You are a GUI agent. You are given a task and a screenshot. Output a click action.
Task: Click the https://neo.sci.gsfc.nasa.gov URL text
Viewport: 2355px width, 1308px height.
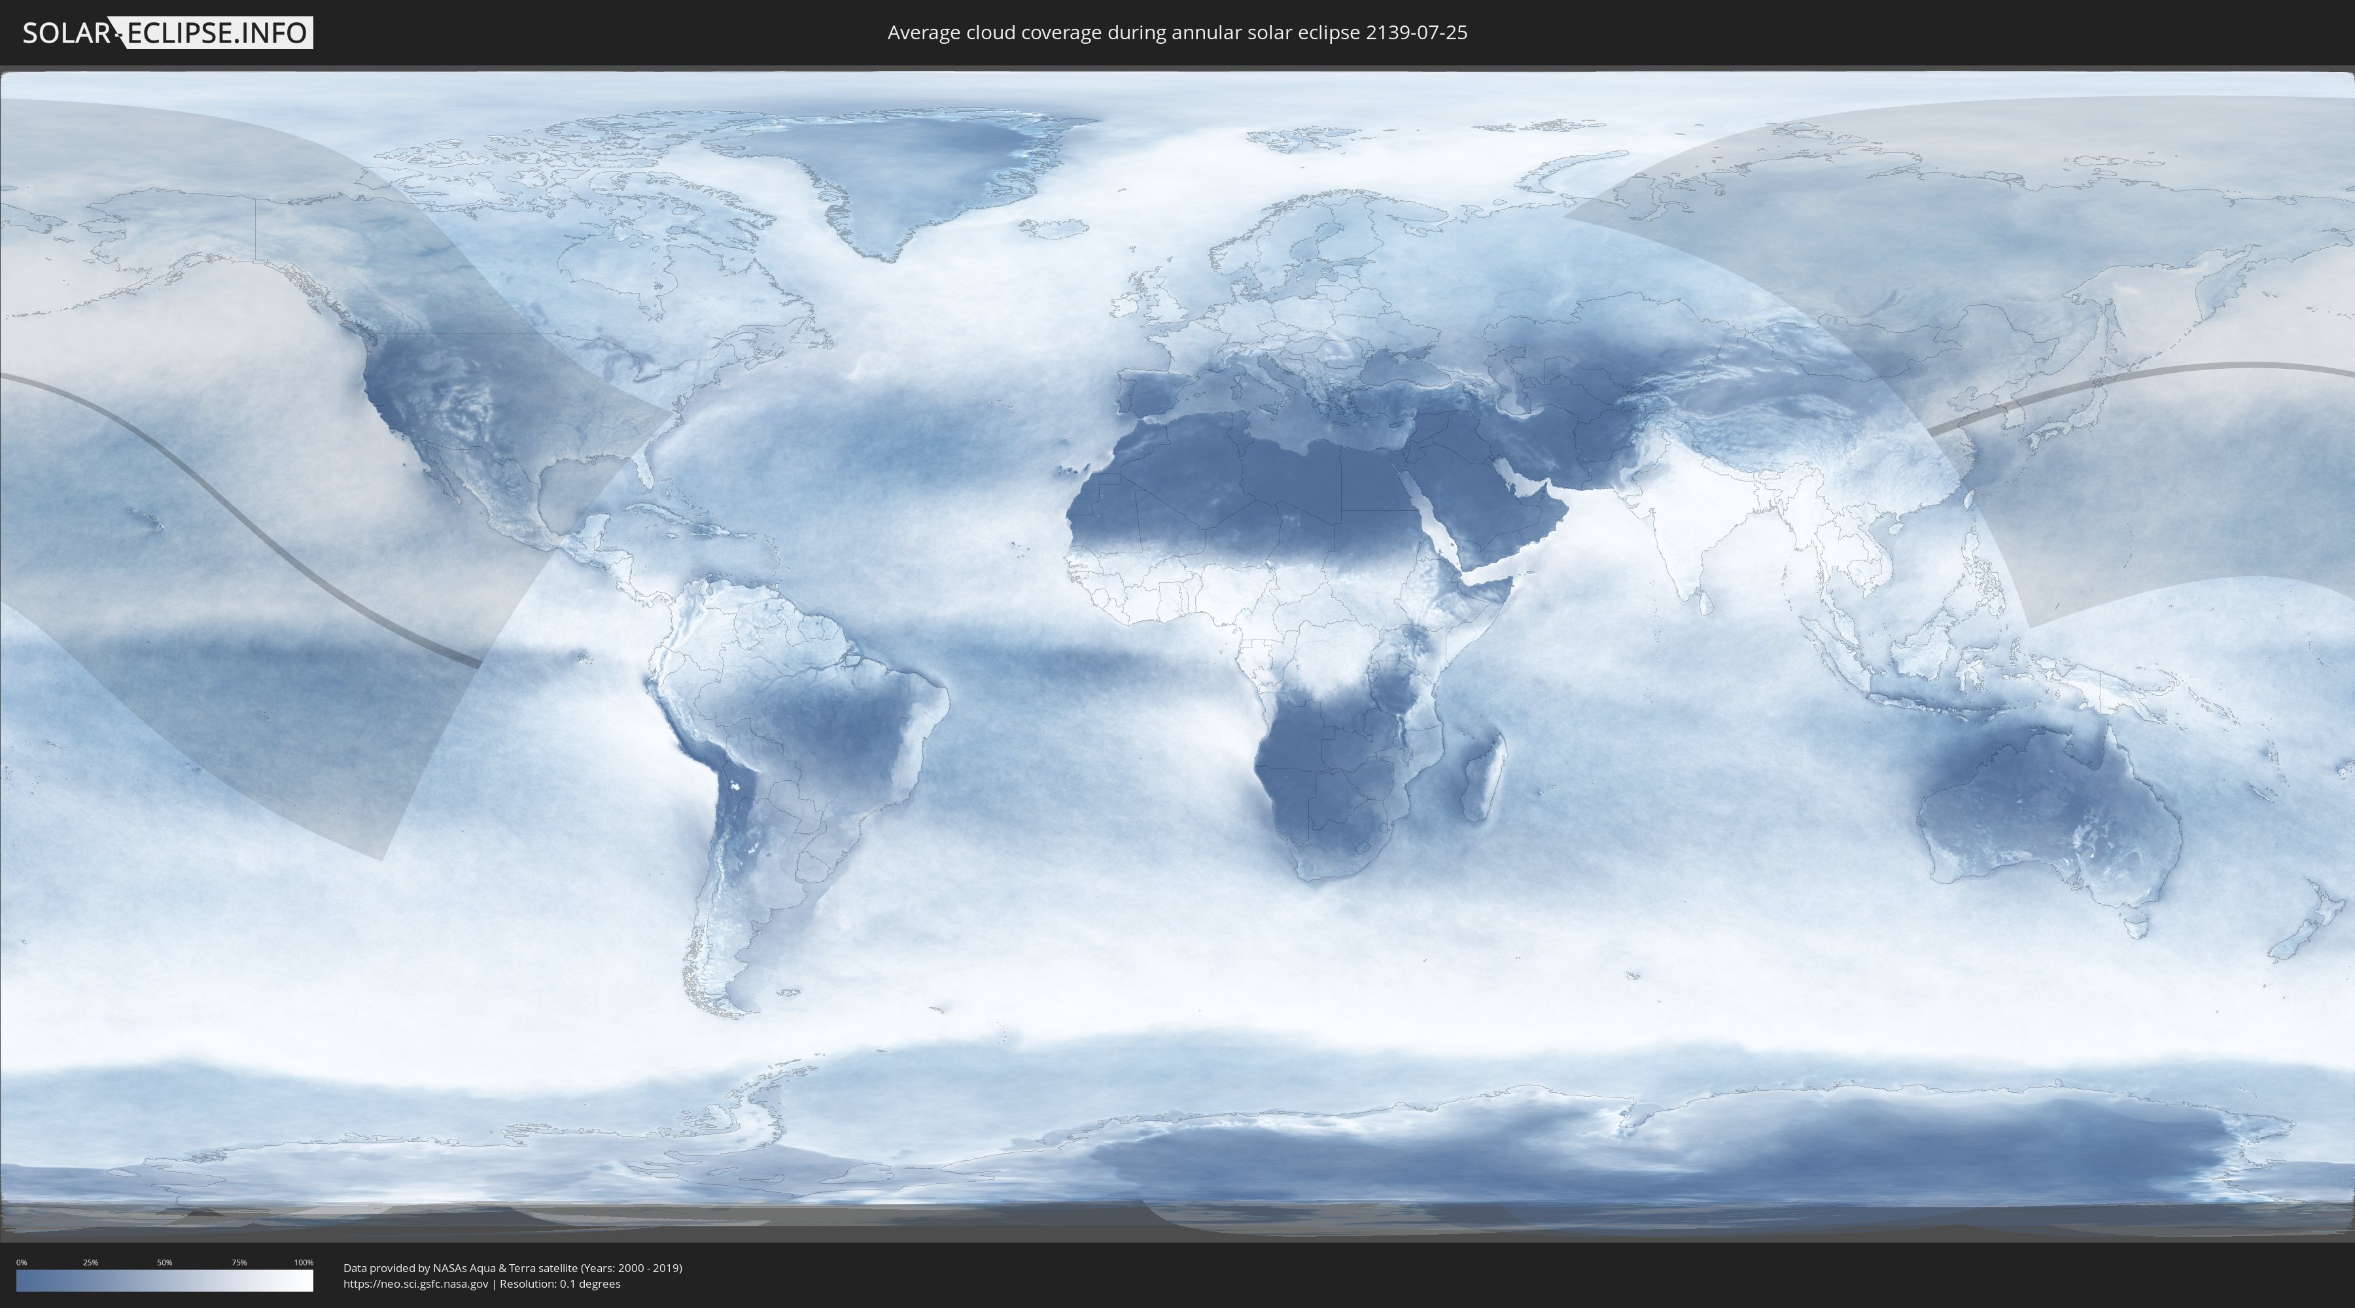416,1284
